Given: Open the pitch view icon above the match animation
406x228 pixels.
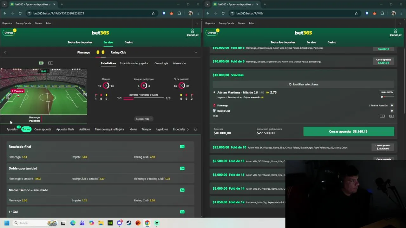Looking at the screenshot, I should [41, 63].
